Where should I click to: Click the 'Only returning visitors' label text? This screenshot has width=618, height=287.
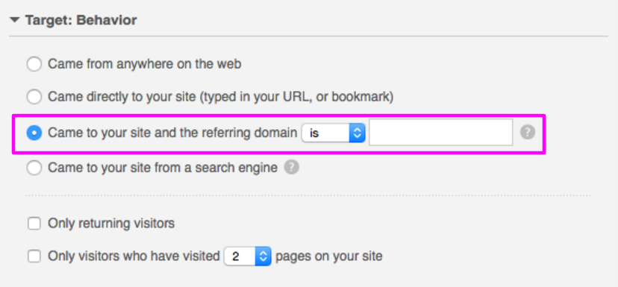coord(111,224)
